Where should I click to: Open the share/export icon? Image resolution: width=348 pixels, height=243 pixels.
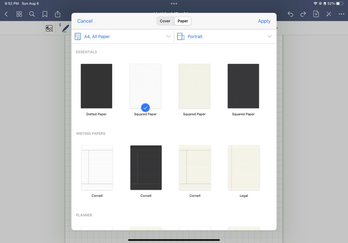tap(57, 14)
